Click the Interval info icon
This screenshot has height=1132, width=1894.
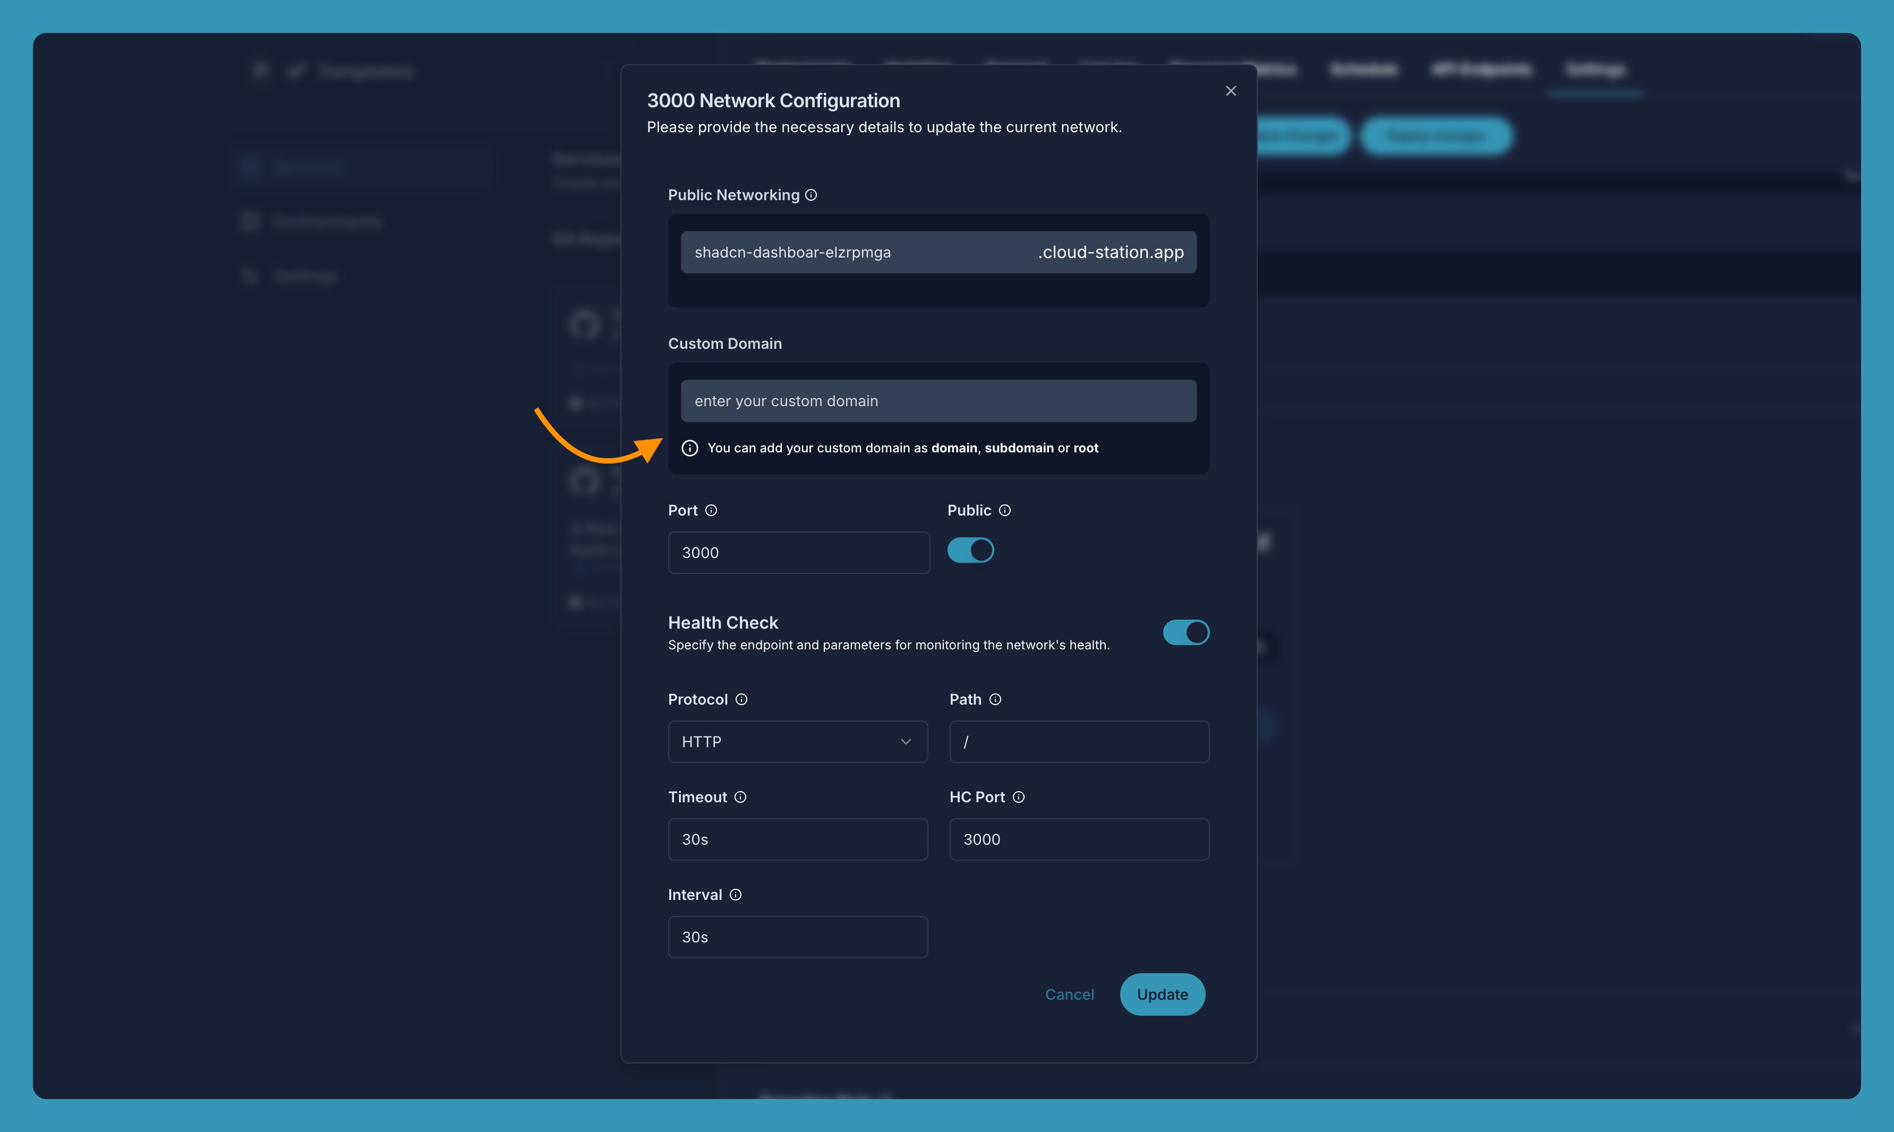tap(736, 895)
